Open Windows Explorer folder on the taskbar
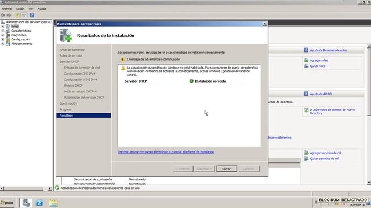This screenshot has width=371, height=208. click(x=53, y=203)
